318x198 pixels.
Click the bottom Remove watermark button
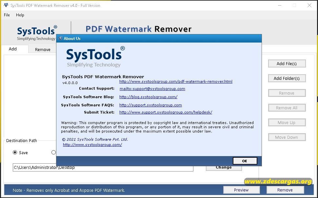285,190
